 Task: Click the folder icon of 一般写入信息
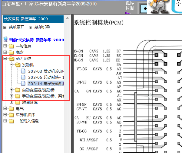(11, 121)
